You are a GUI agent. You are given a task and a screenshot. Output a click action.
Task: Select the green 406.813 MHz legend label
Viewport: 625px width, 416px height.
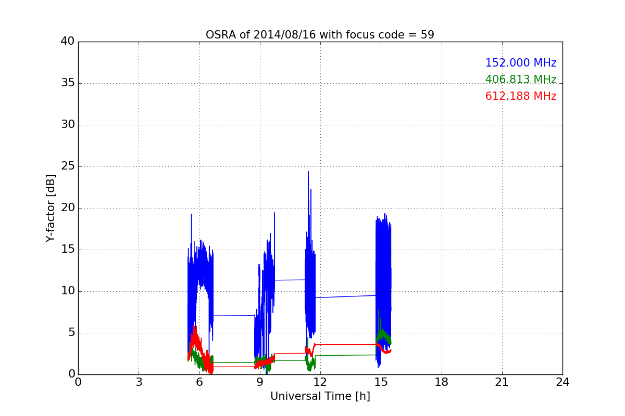pos(521,80)
